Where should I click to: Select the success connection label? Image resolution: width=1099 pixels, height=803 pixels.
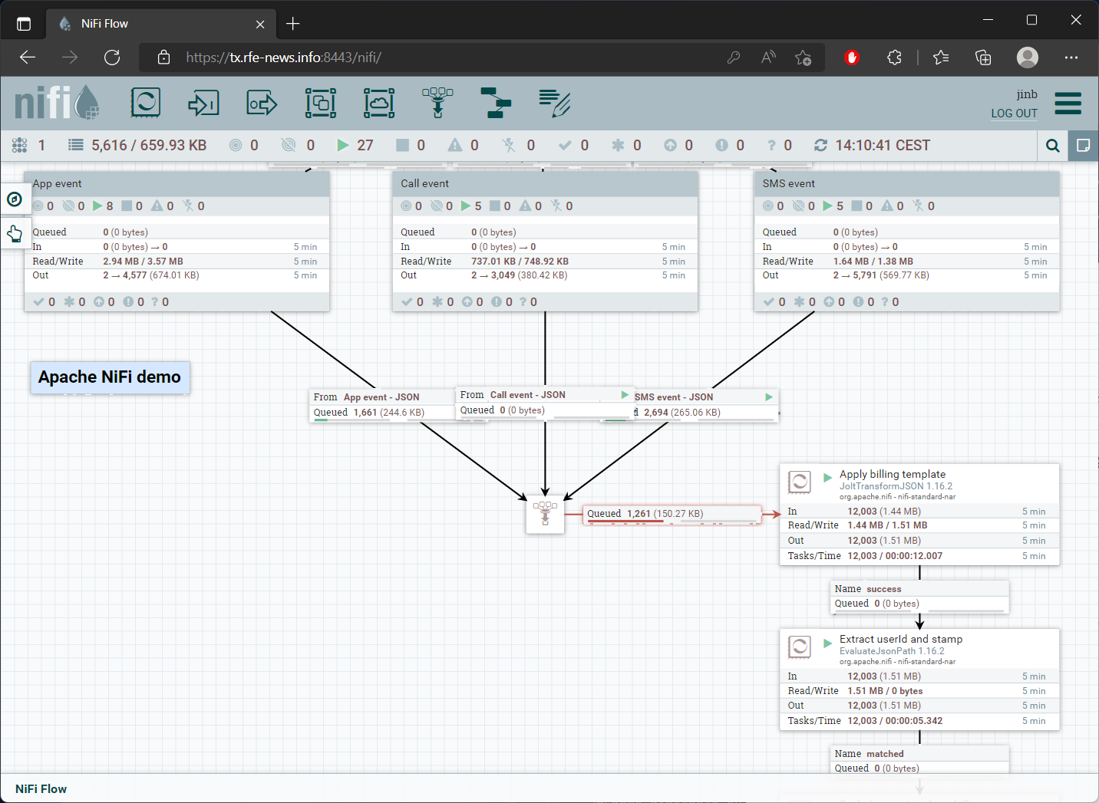[920, 597]
